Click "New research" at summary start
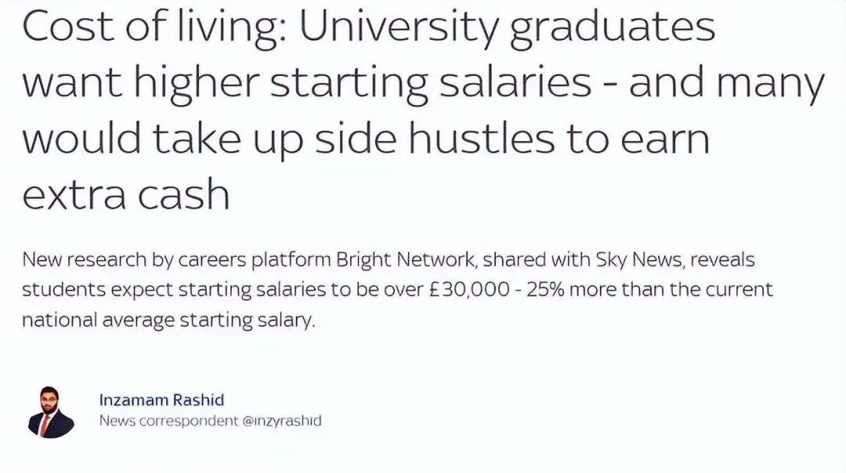The height and width of the screenshot is (473, 846). coord(84,260)
